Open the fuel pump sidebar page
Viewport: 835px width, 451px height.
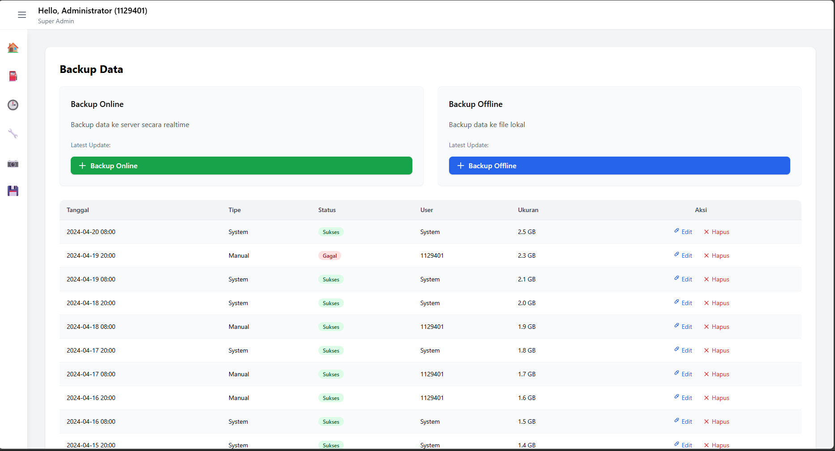pos(13,77)
